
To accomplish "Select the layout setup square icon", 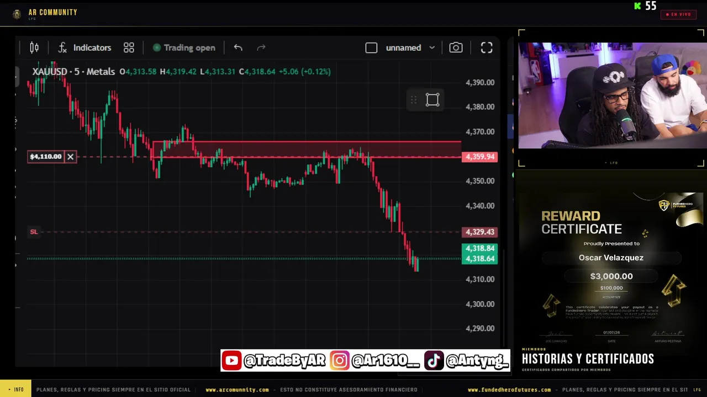I will click(x=371, y=48).
